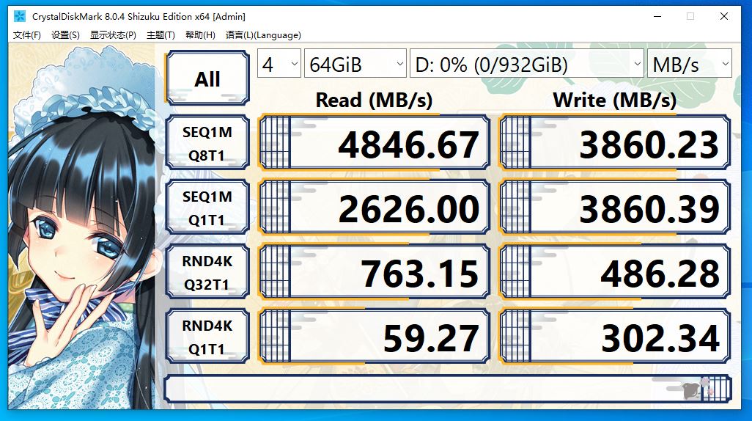Run all benchmarks with the All button

[207, 78]
